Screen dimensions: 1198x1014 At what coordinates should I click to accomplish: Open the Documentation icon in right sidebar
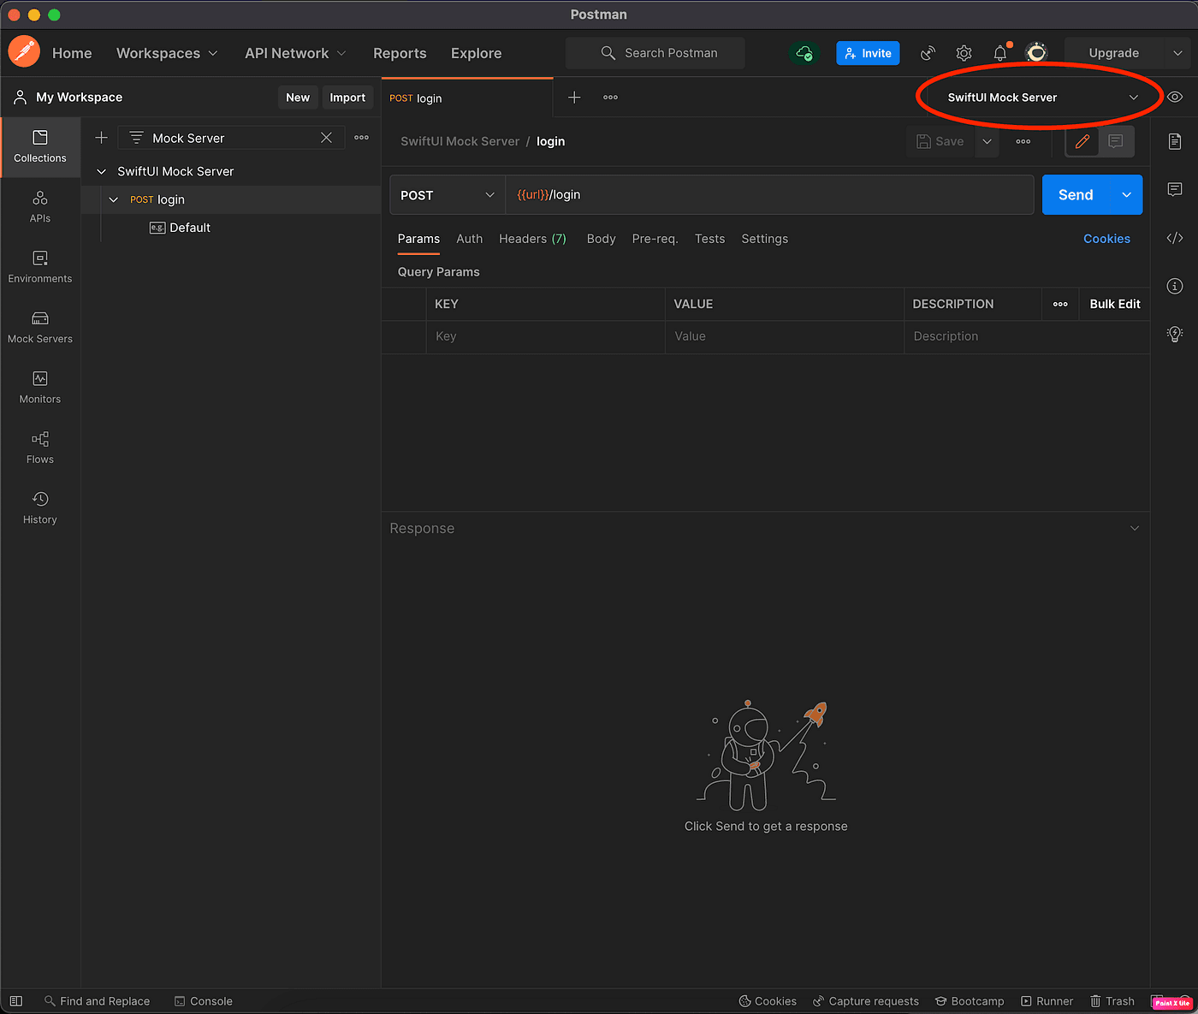click(x=1175, y=141)
